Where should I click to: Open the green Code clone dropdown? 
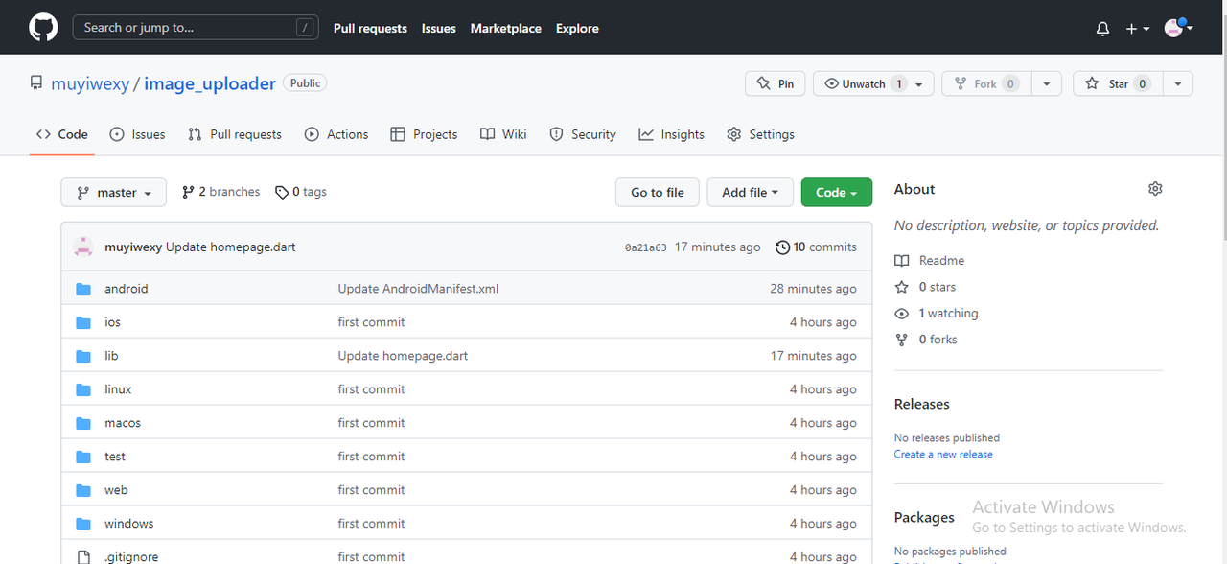(837, 192)
